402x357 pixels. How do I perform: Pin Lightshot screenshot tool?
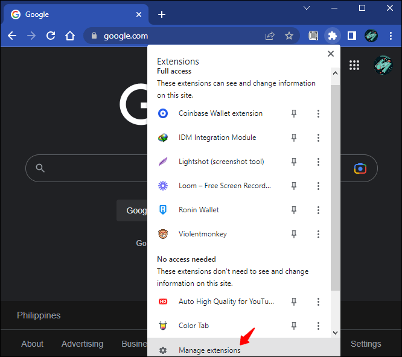click(294, 162)
